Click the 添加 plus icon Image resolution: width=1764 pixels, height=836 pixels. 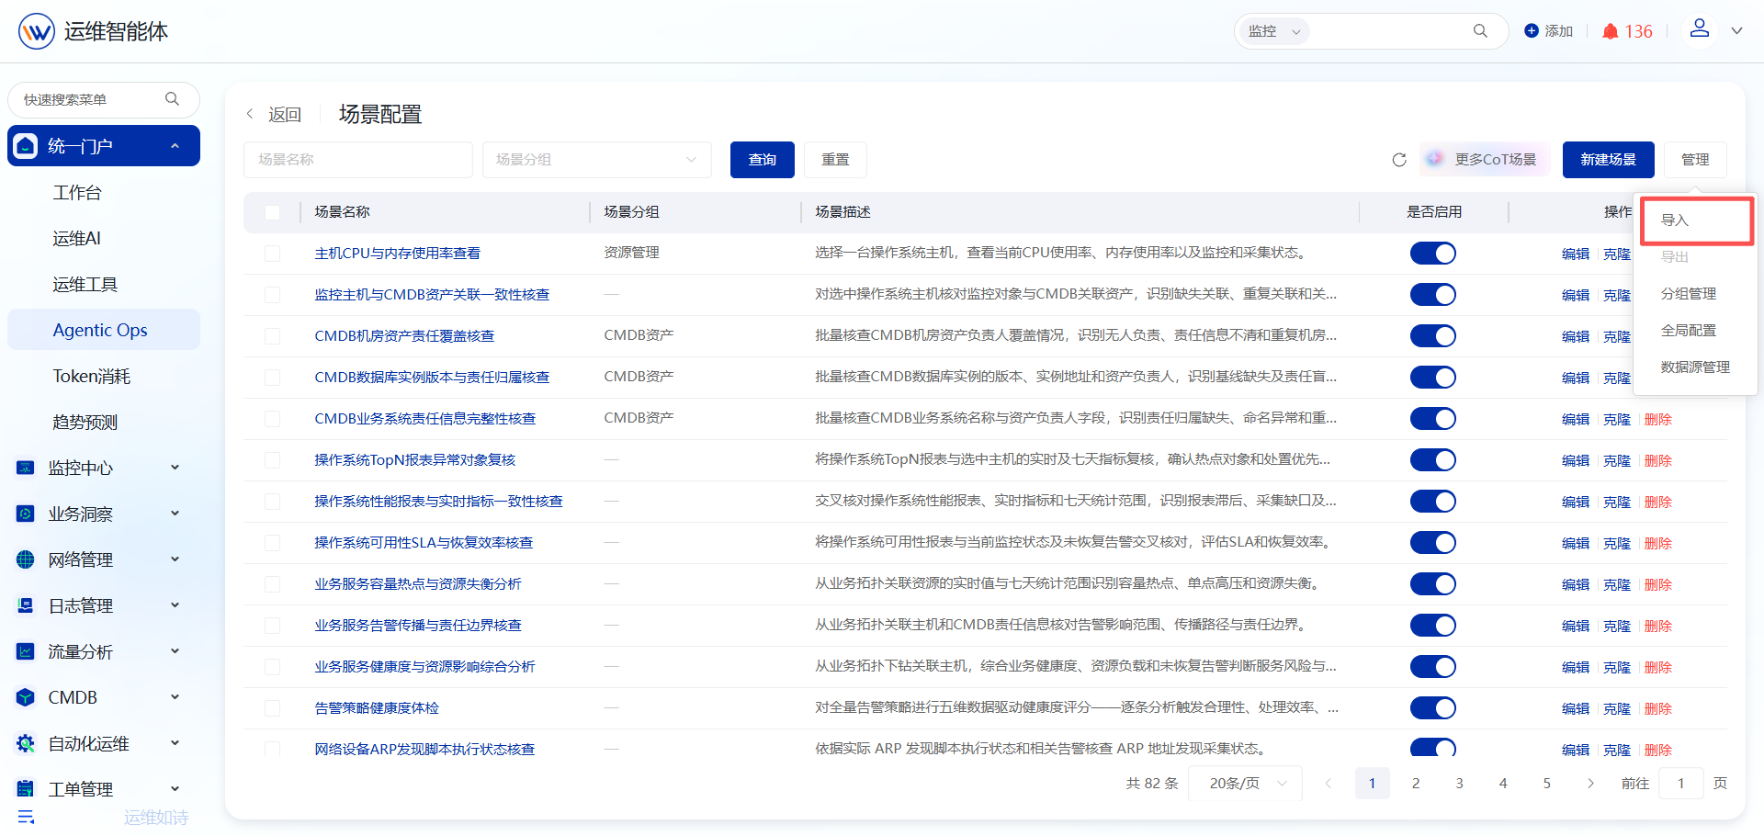[x=1532, y=31]
